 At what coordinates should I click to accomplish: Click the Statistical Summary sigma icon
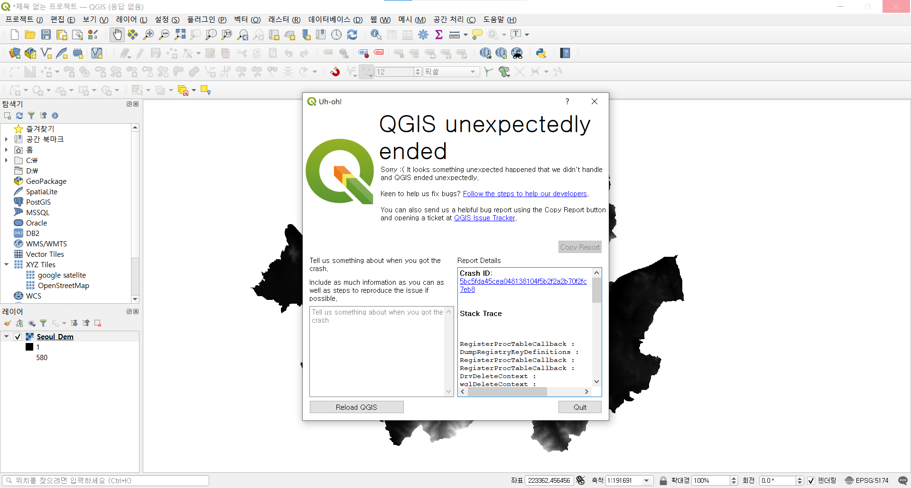(439, 35)
